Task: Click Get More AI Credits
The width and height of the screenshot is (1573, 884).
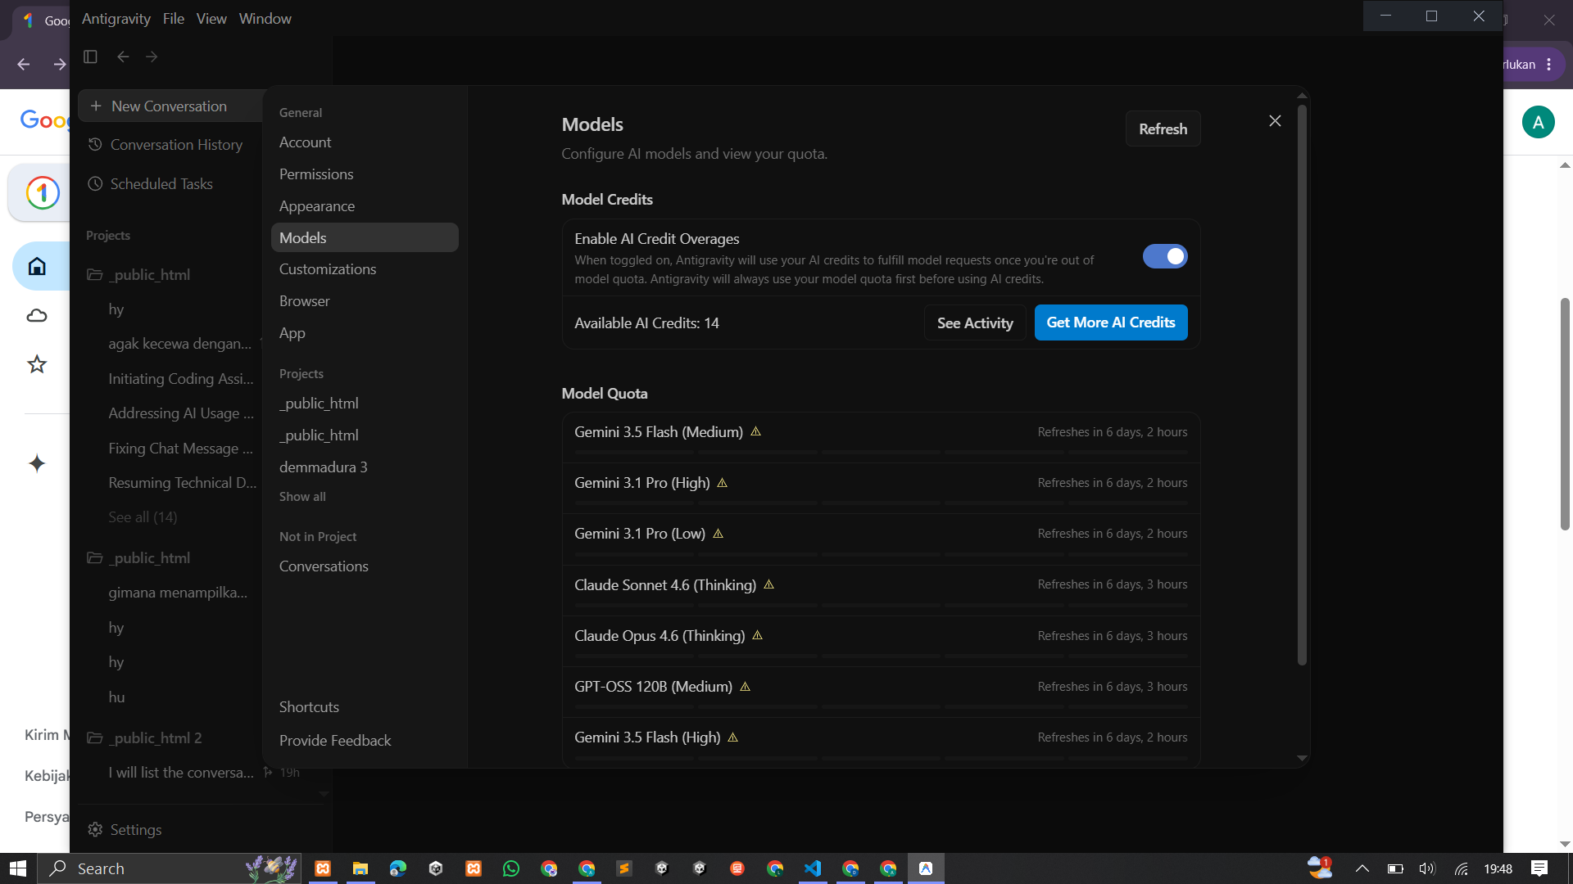Action: 1111,322
